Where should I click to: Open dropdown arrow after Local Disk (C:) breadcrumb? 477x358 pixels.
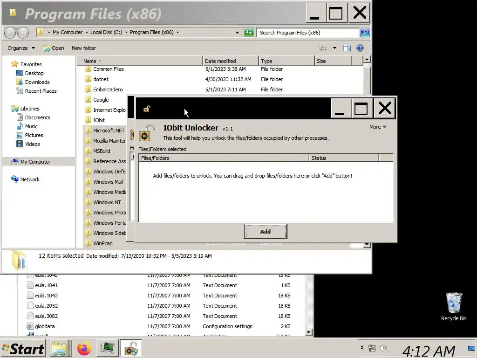[x=127, y=32]
